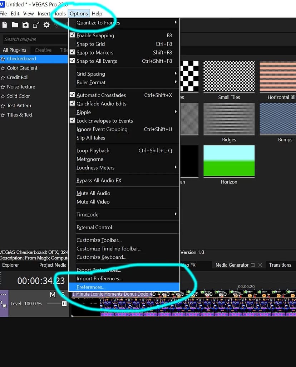Select the Ridges preset thumbnail
Viewport: 296px width, 367px height.
[x=229, y=118]
